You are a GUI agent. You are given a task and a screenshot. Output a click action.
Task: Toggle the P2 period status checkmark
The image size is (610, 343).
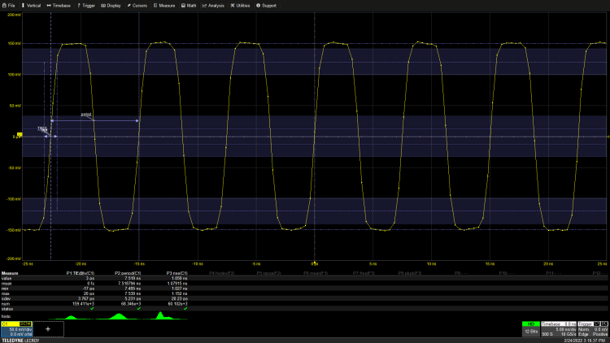[x=138, y=308]
